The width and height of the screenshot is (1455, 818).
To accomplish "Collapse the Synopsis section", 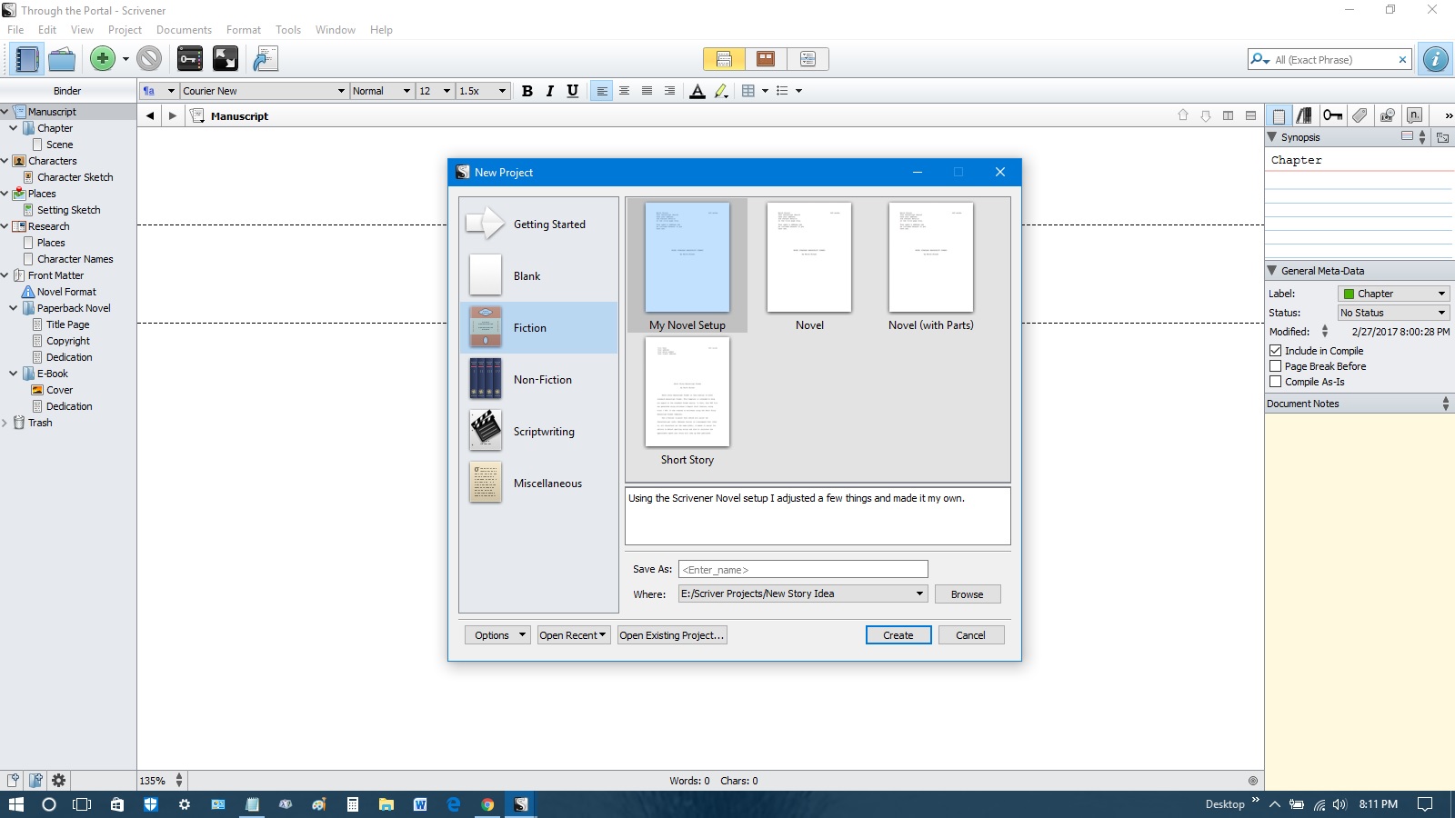I will click(x=1272, y=137).
